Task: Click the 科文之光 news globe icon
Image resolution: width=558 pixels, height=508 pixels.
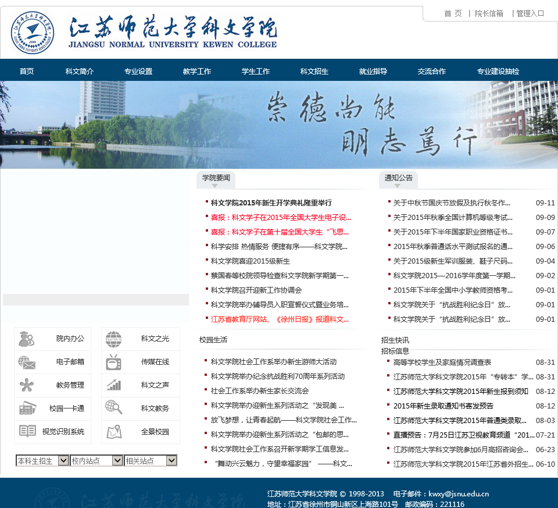Action: (x=113, y=339)
